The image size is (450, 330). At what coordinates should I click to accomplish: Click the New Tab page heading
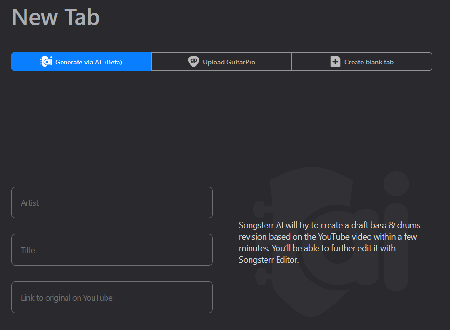(56, 17)
